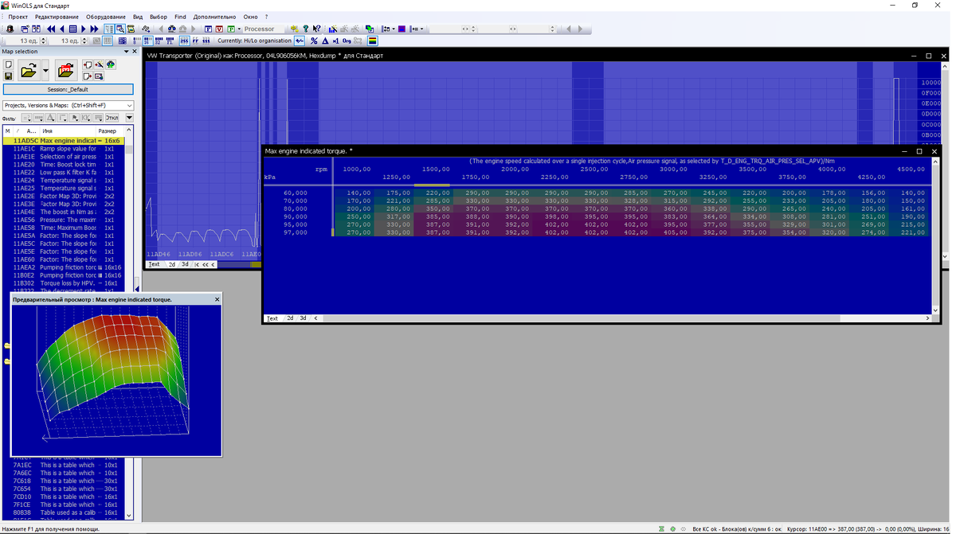956x534 pixels.
Task: Click the magnifier search icon in top toolbar
Action: click(120, 29)
